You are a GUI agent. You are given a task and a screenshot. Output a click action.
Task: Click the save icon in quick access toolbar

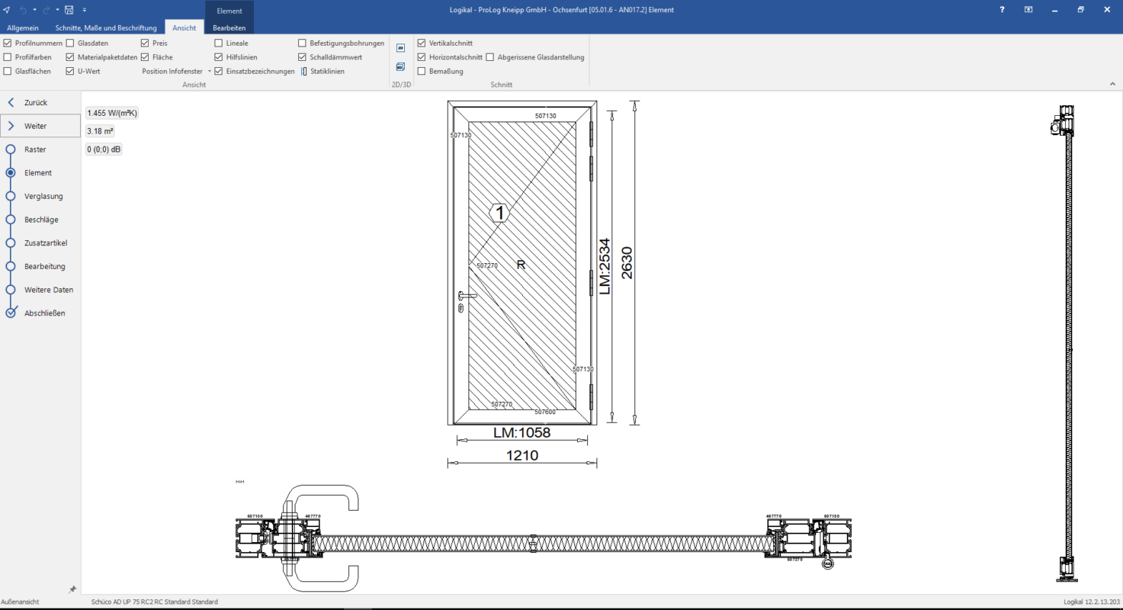69,10
